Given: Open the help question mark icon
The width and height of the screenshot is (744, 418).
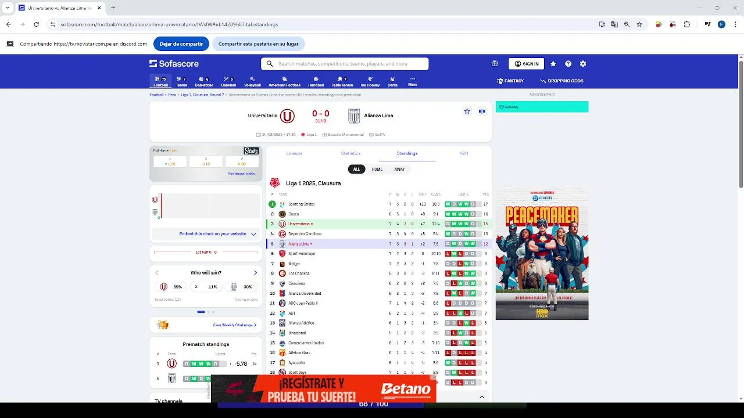Looking at the screenshot, I should click(x=568, y=64).
